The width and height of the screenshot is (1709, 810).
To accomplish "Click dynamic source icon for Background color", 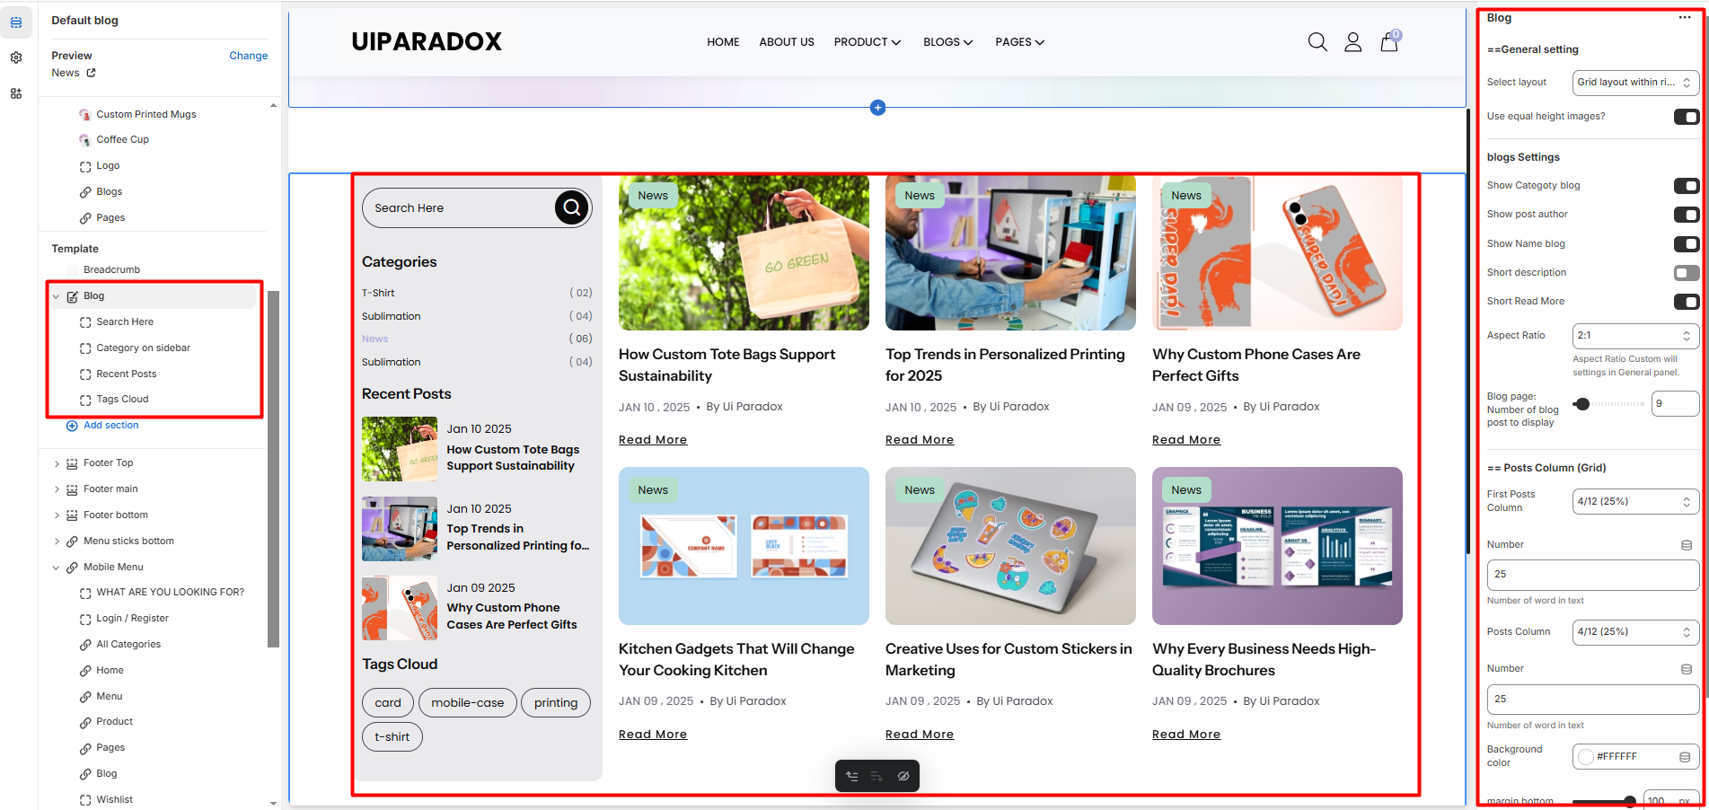I will pos(1685,757).
